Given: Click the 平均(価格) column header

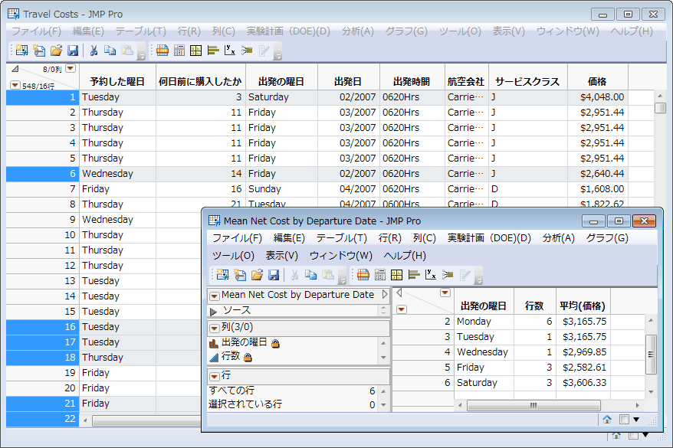Looking at the screenshot, I should click(x=583, y=306).
